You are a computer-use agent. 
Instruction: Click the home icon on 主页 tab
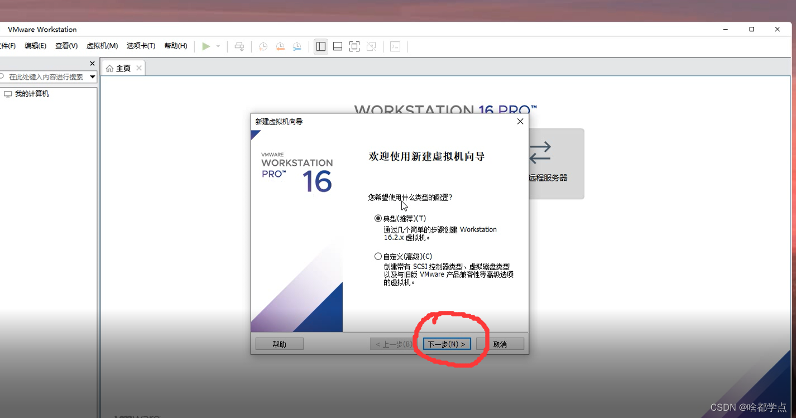pos(109,68)
